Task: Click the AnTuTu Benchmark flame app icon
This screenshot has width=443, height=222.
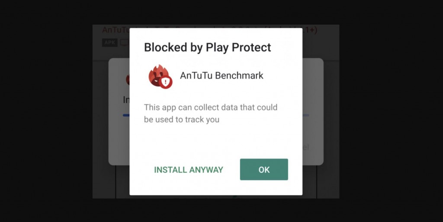Action: (159, 76)
